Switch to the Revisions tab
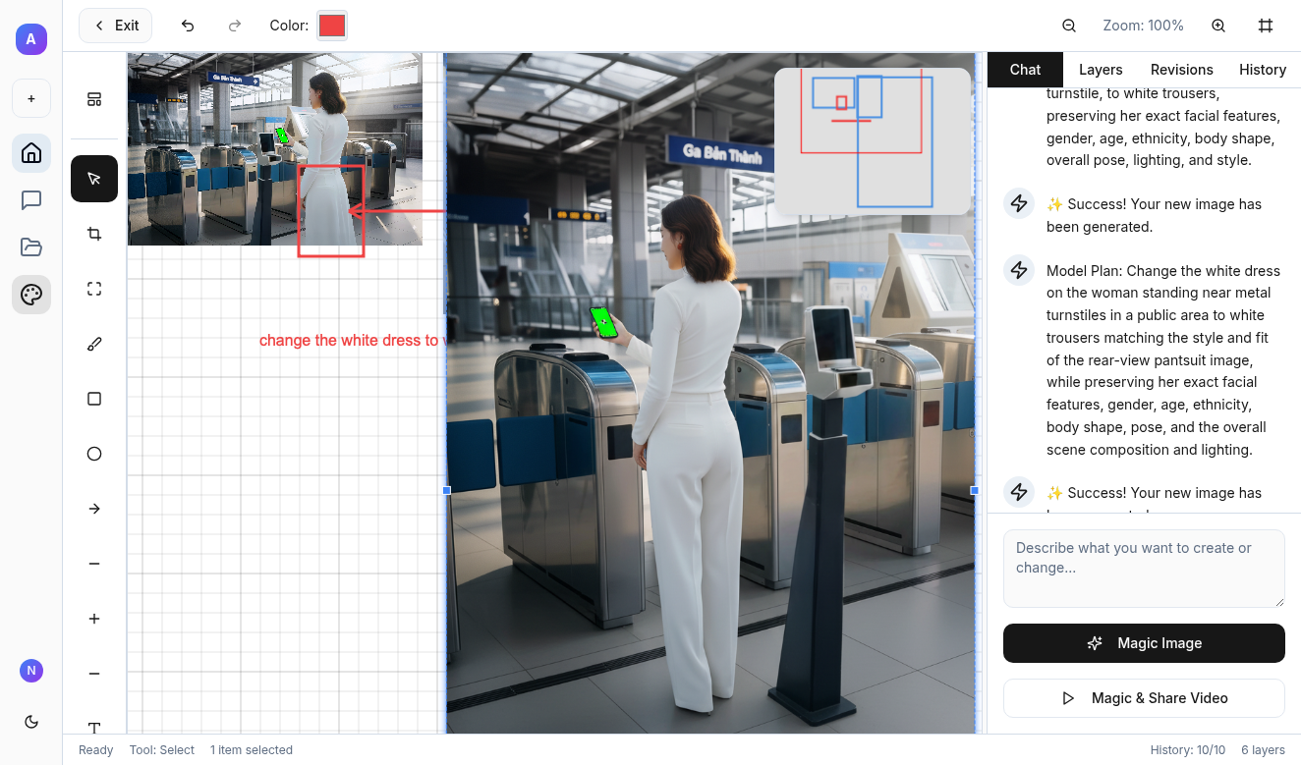This screenshot has height=765, width=1301. coord(1181,70)
